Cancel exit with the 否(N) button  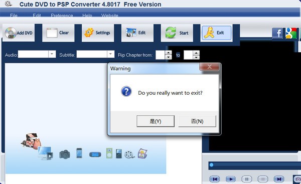pyautogui.click(x=197, y=121)
